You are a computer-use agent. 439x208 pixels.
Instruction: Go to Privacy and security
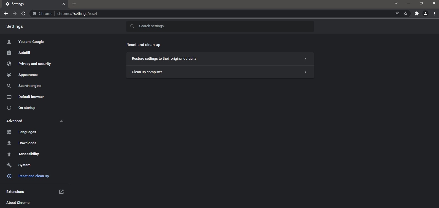[34, 64]
